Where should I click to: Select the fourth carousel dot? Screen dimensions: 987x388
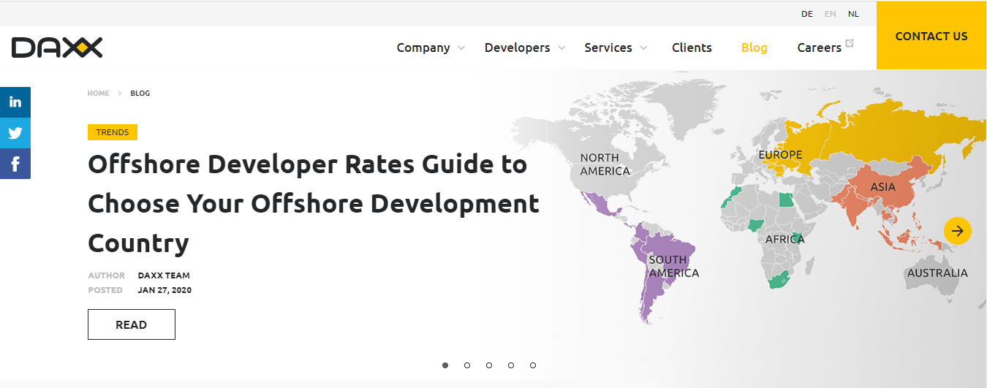pyautogui.click(x=511, y=365)
